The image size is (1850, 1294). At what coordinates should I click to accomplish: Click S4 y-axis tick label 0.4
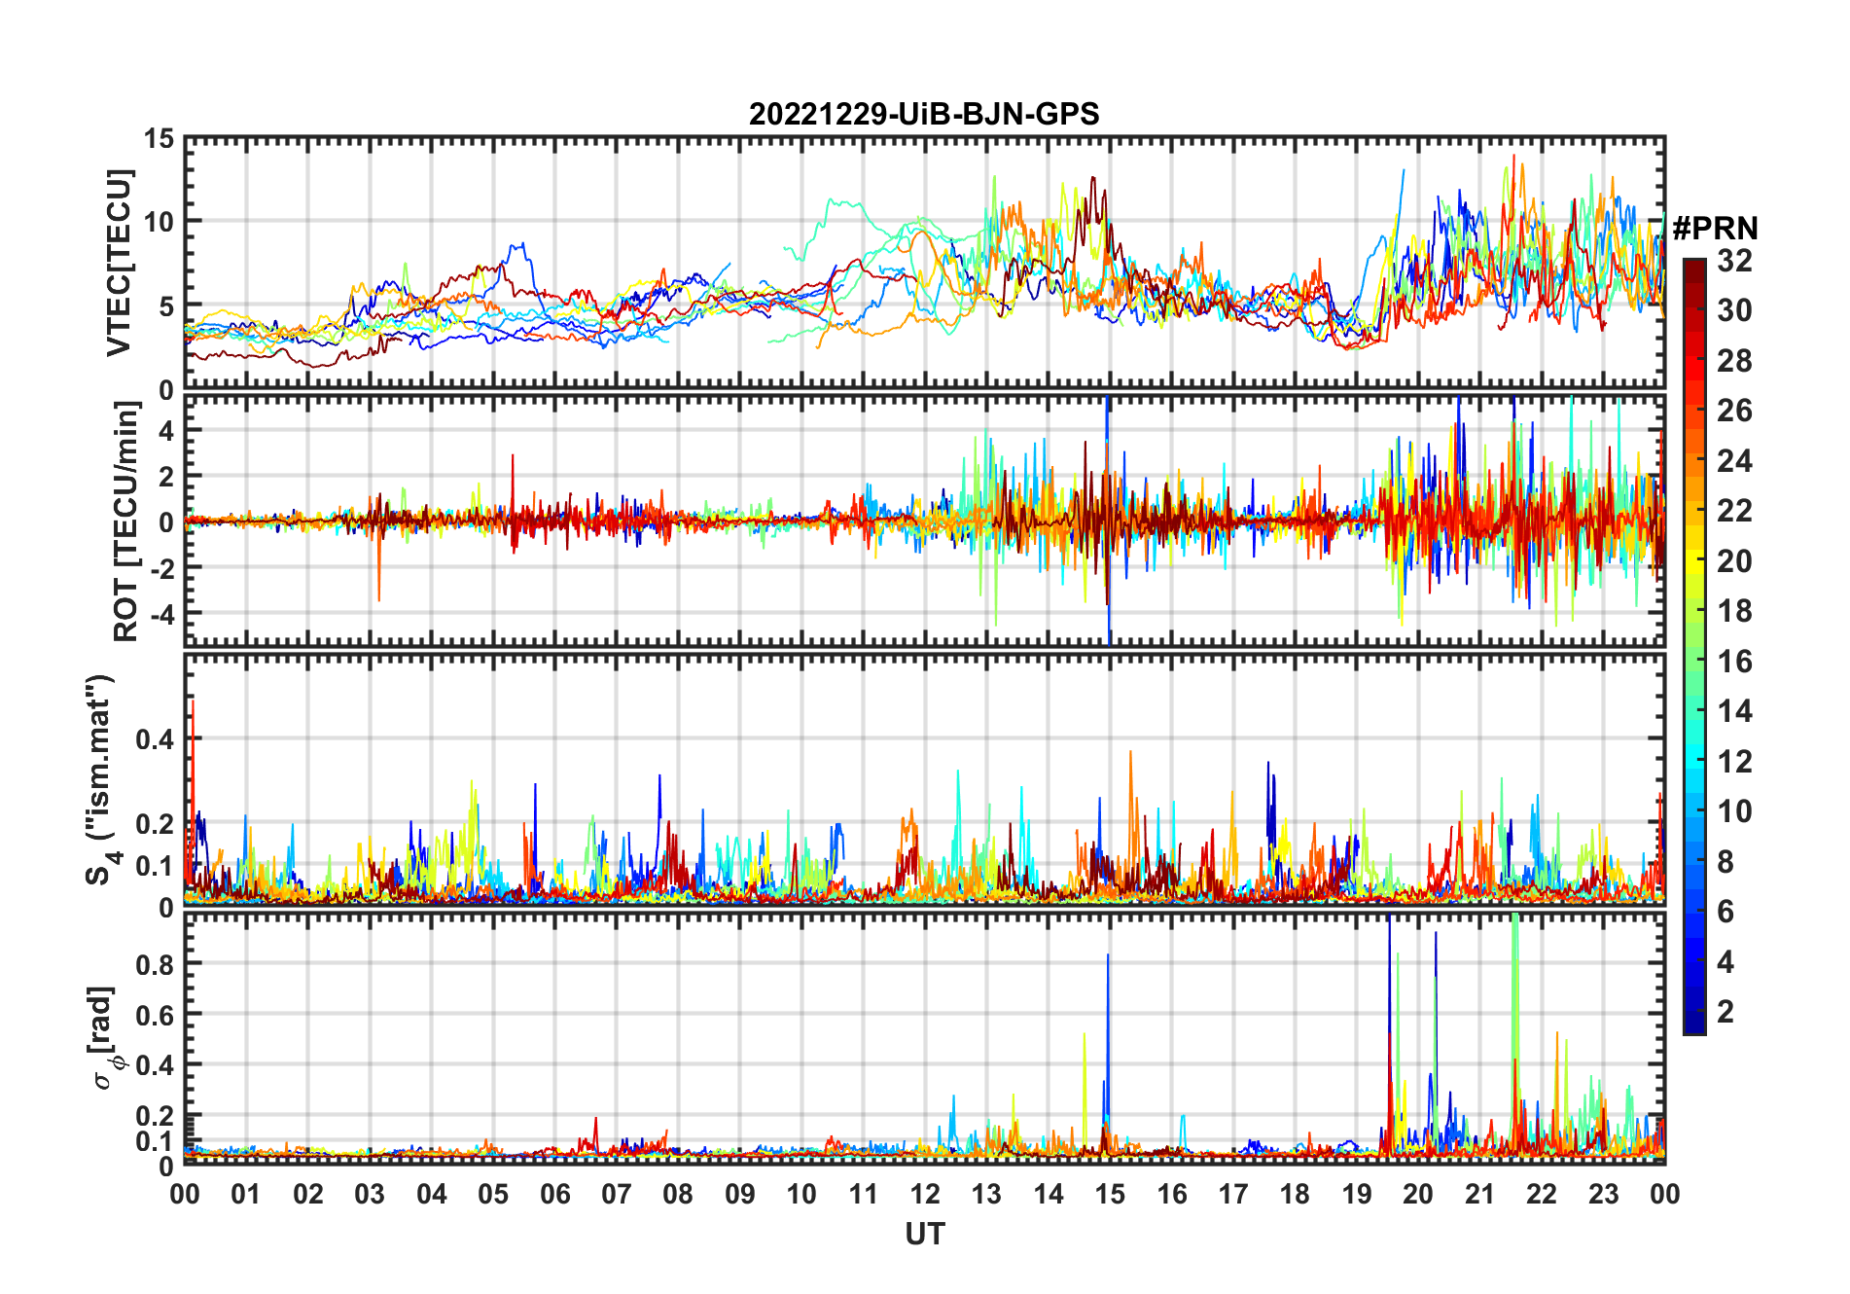(x=155, y=739)
